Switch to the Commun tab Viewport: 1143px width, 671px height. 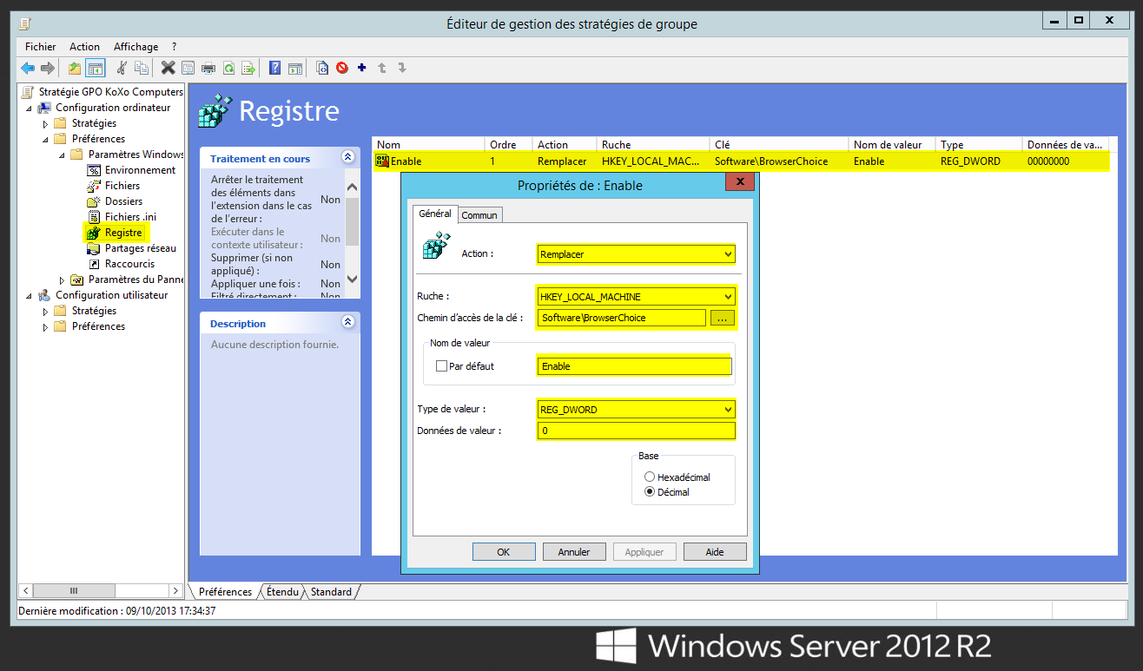click(479, 215)
